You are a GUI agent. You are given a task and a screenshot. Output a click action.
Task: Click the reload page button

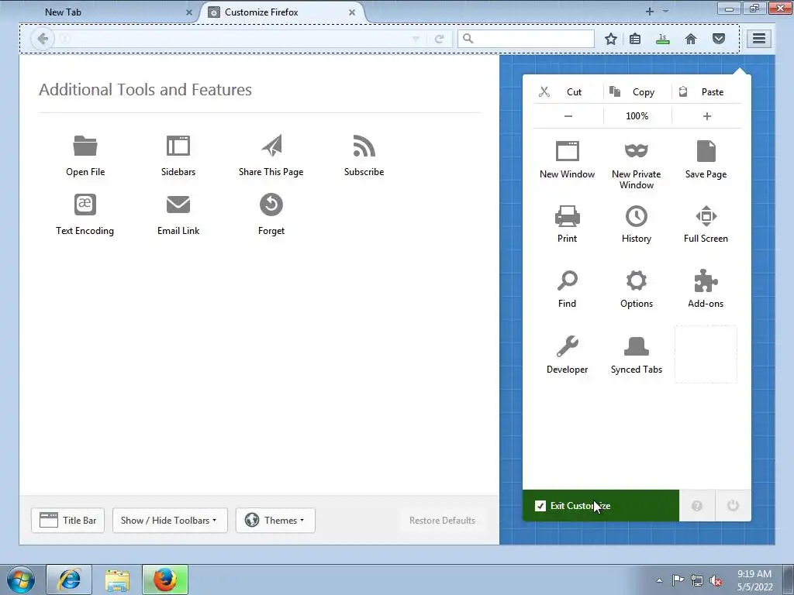pos(440,39)
